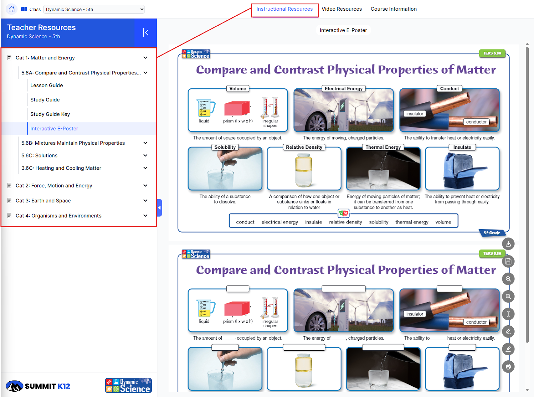Click the Solubility stirring glass image

(225, 169)
